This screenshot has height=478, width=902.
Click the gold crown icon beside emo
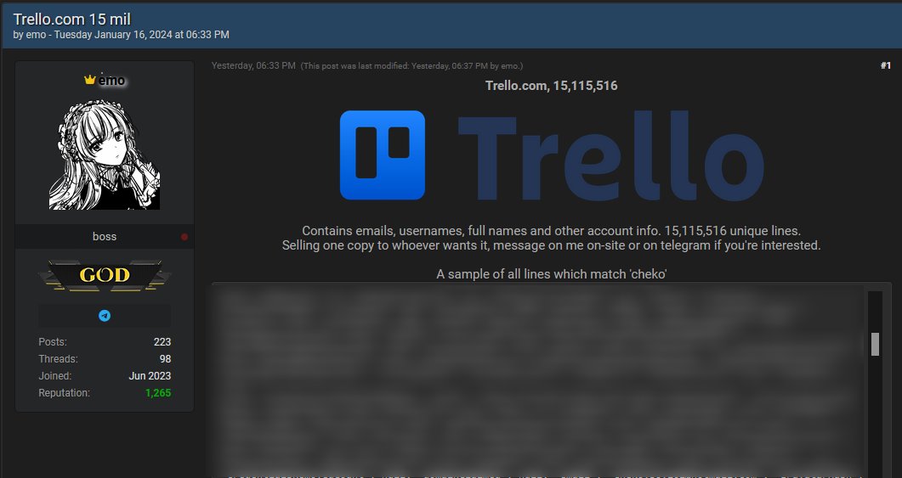[90, 80]
